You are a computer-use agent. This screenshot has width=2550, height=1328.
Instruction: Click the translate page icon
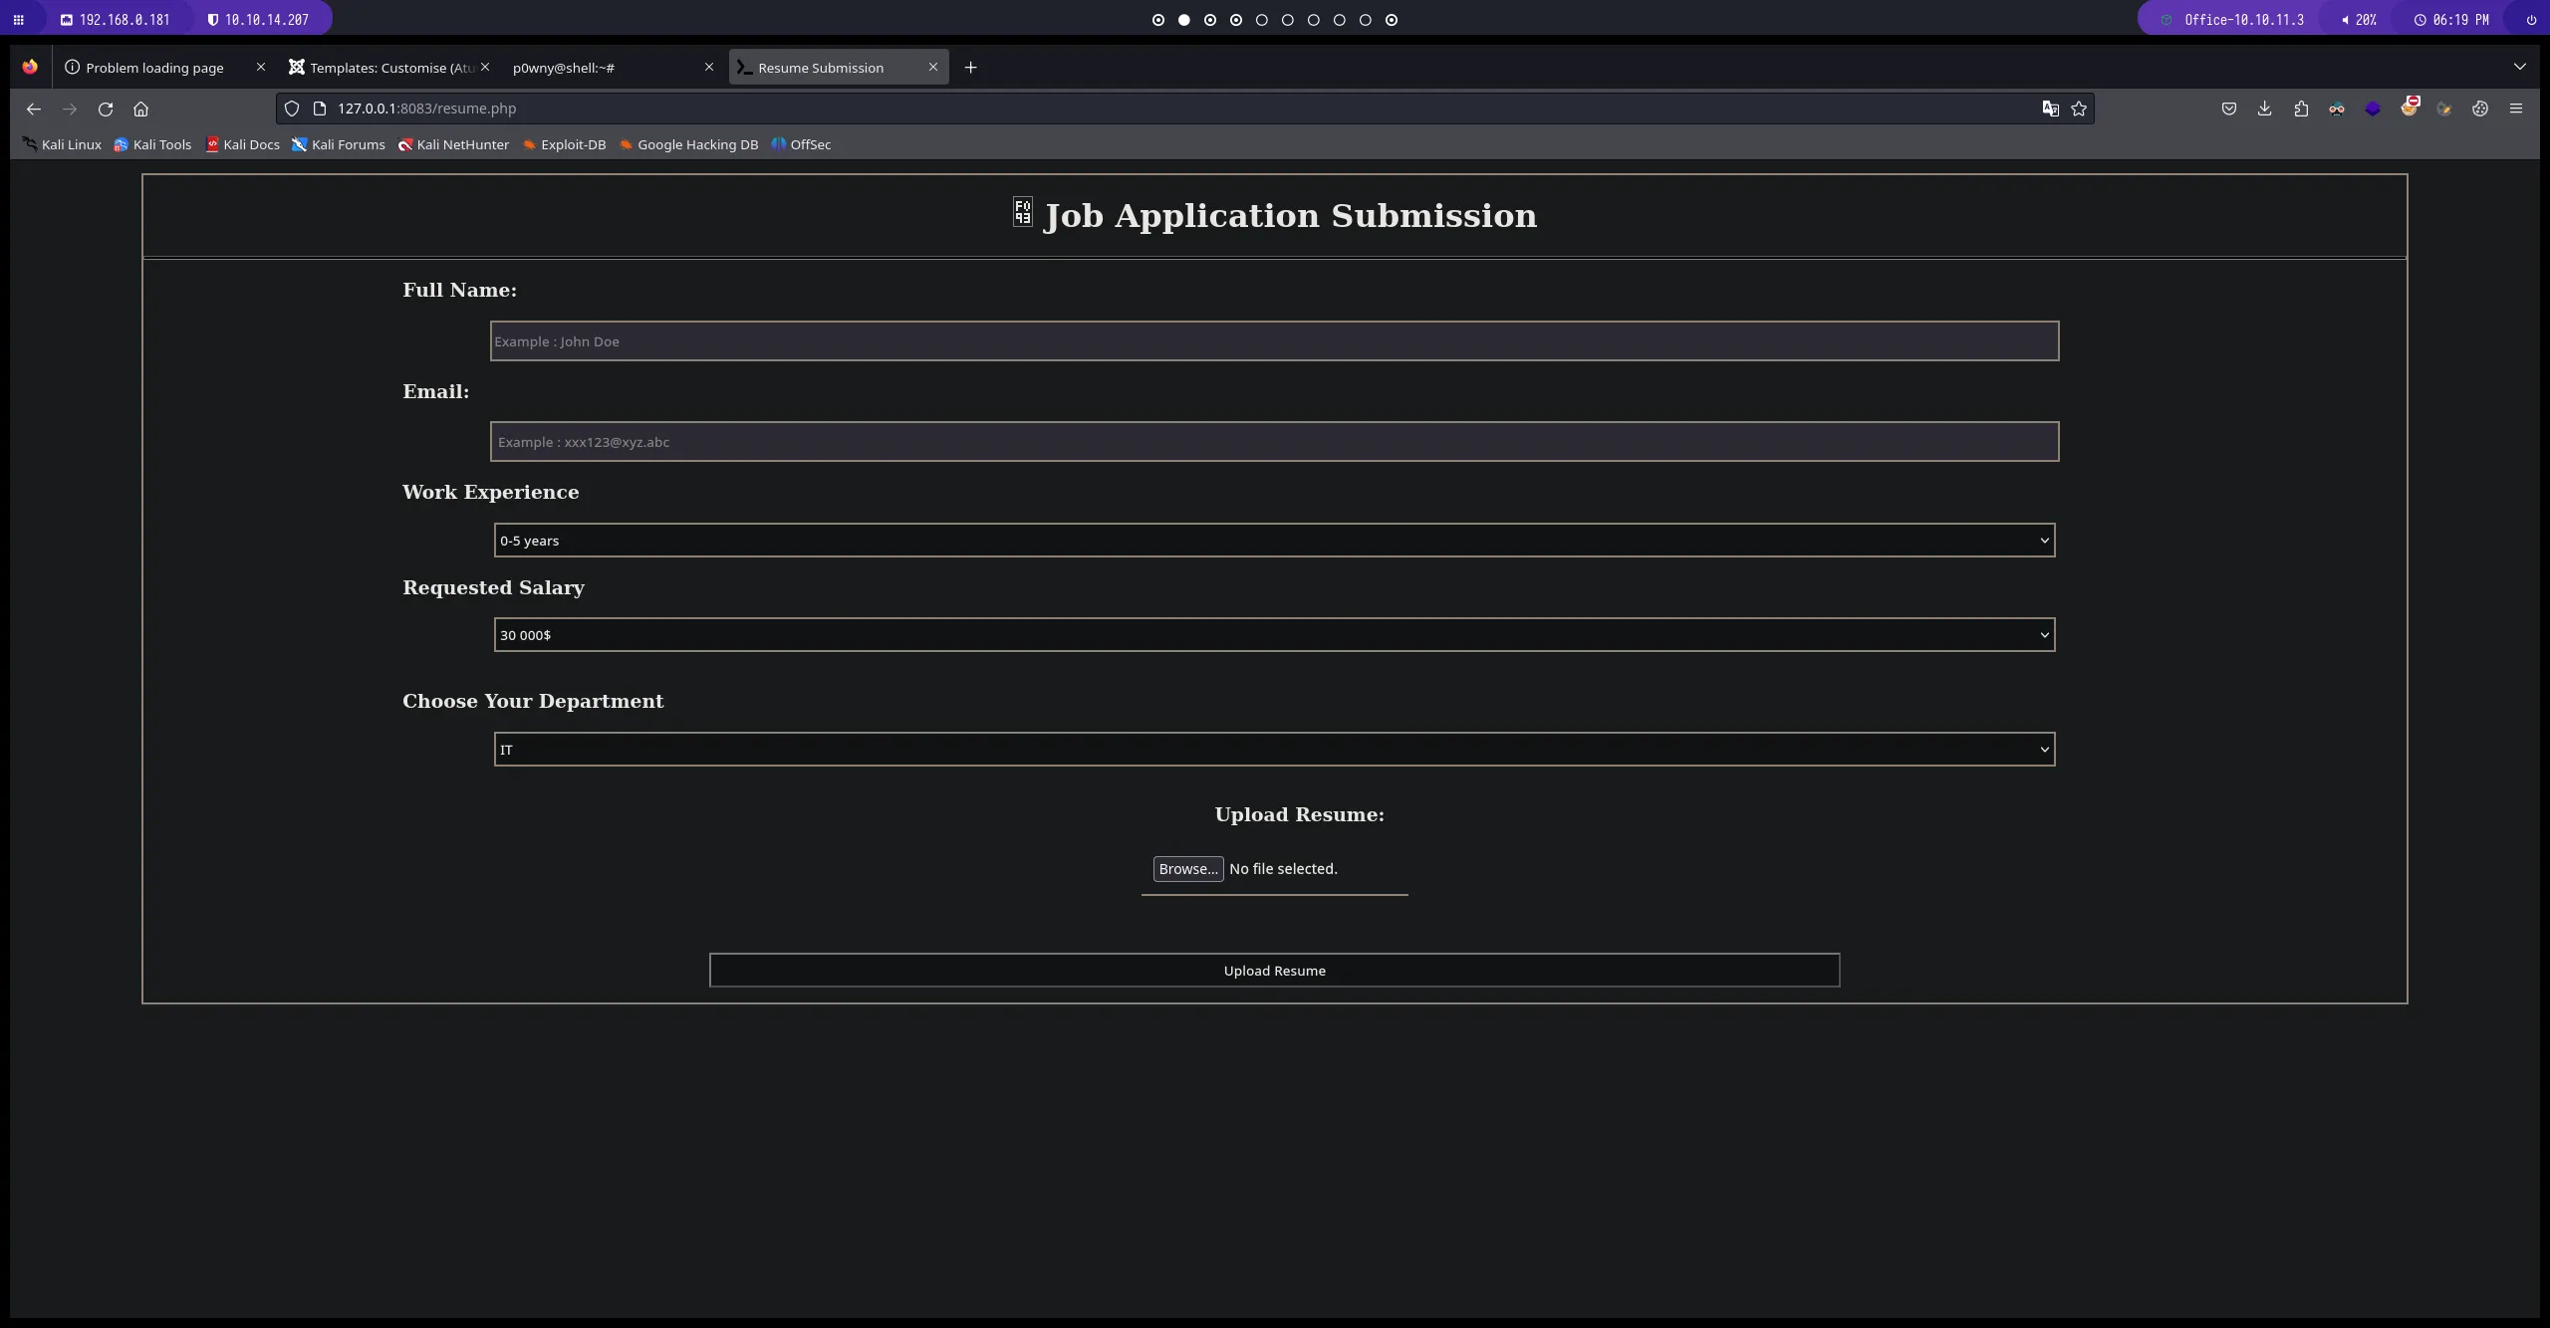[2050, 109]
